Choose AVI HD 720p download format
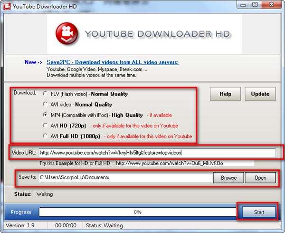This screenshot has width=285, height=233. click(x=45, y=126)
